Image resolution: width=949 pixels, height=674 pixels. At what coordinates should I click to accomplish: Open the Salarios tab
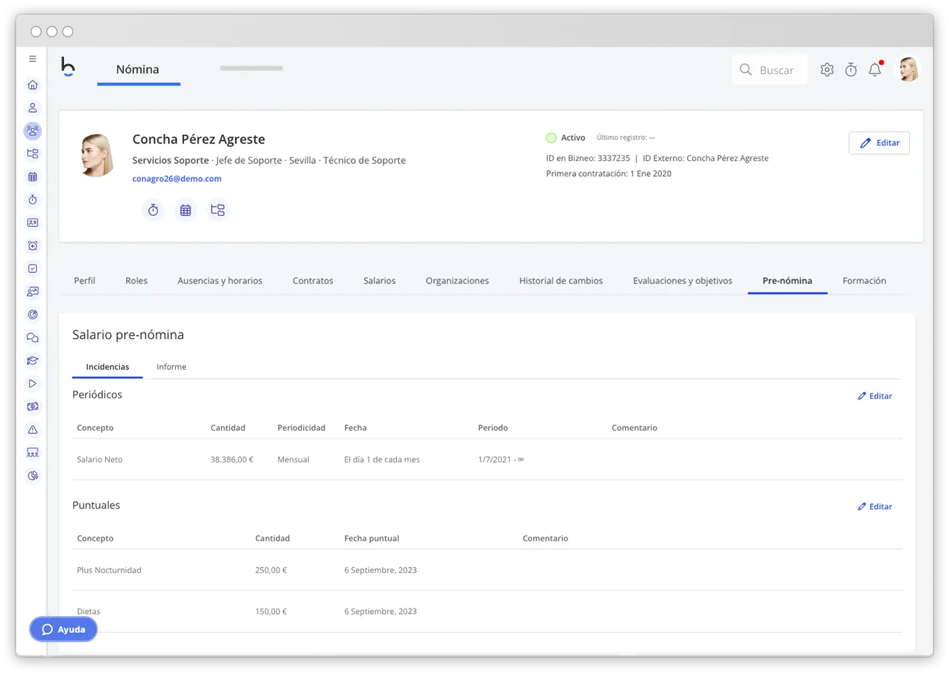coord(379,281)
